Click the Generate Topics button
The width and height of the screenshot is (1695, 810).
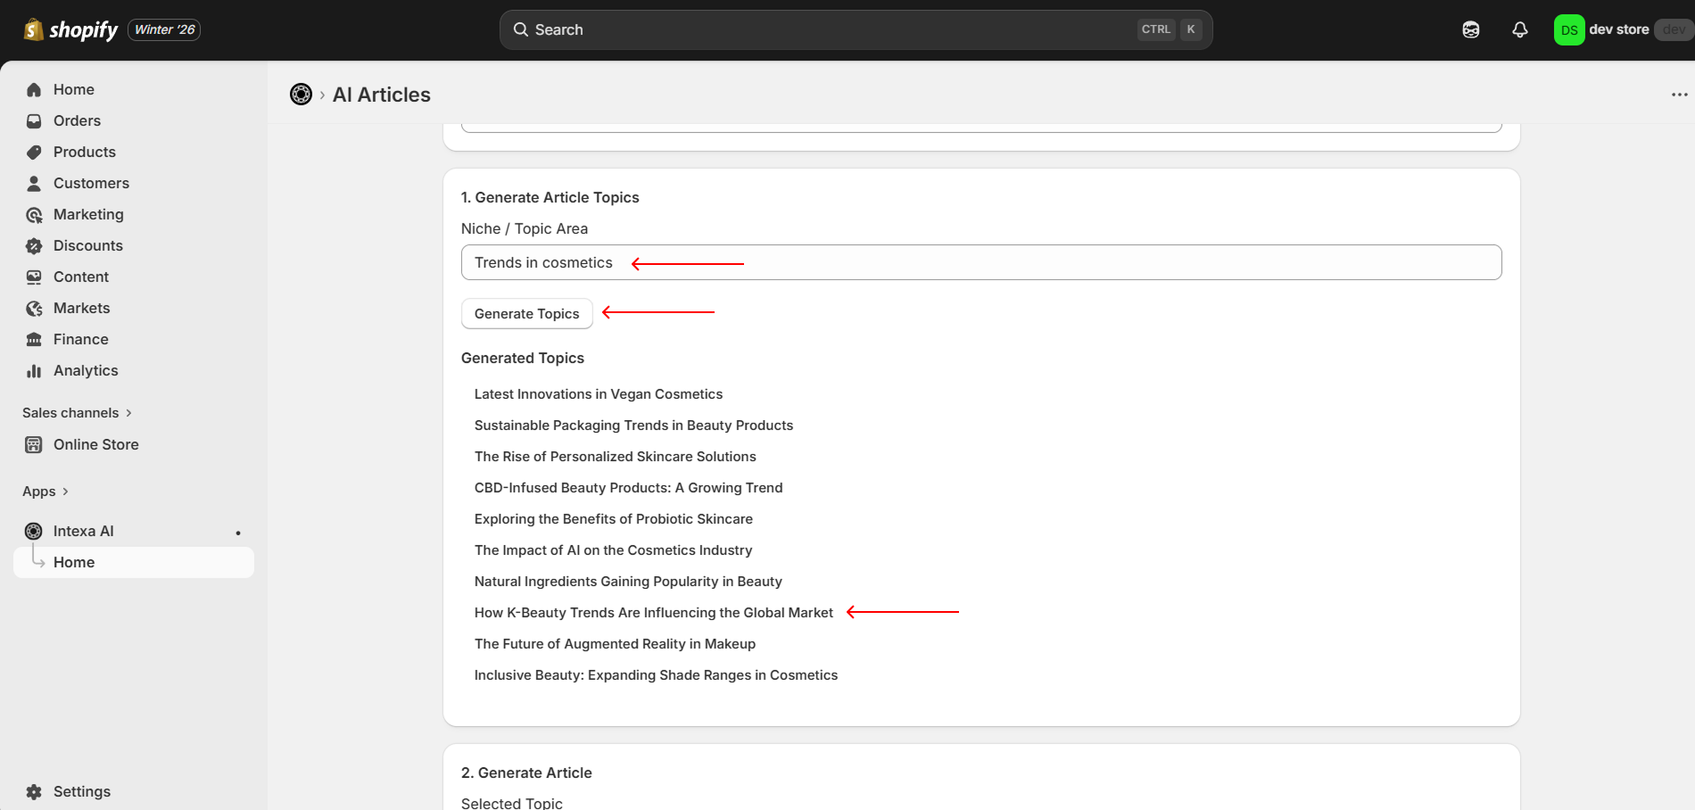pos(526,314)
